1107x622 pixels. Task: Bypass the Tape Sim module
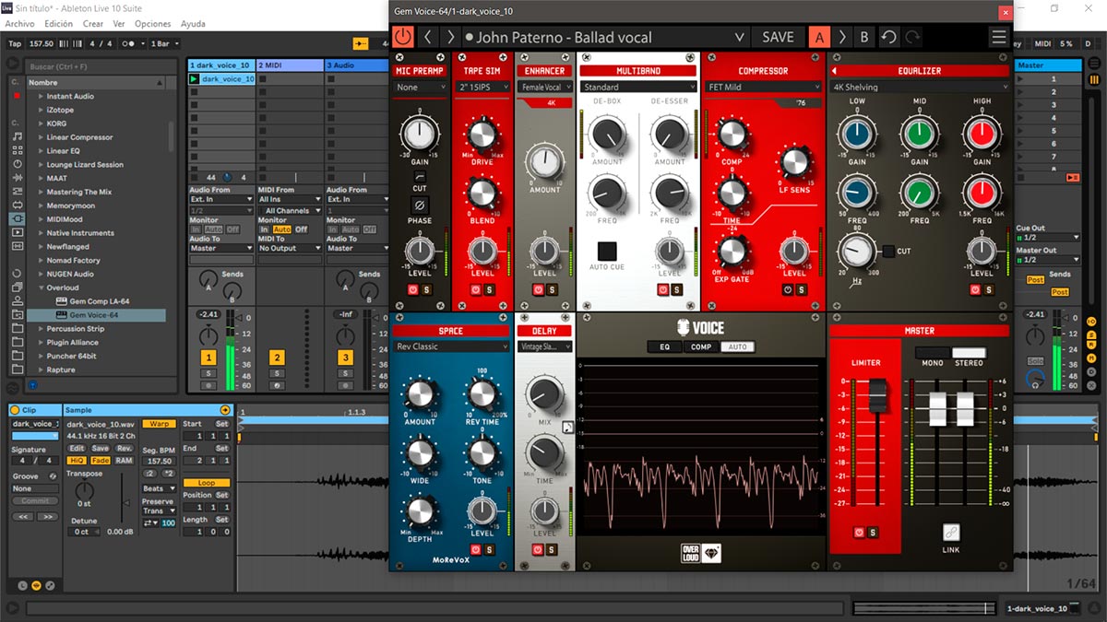[x=477, y=289]
